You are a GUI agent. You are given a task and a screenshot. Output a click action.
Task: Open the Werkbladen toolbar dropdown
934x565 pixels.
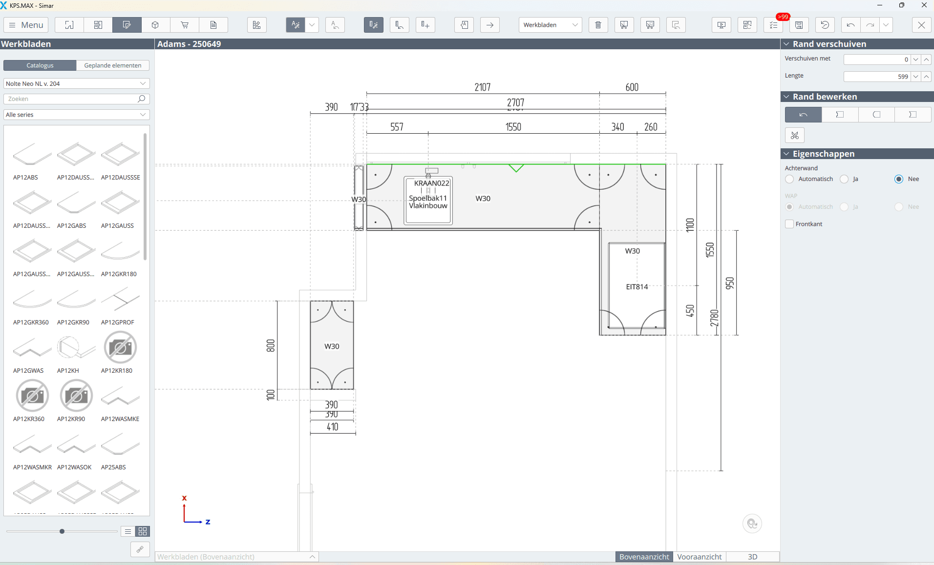(x=550, y=25)
